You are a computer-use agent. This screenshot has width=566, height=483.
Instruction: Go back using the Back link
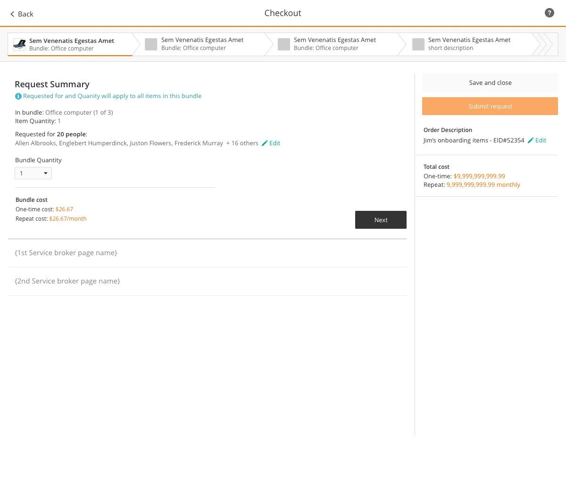pyautogui.click(x=22, y=14)
